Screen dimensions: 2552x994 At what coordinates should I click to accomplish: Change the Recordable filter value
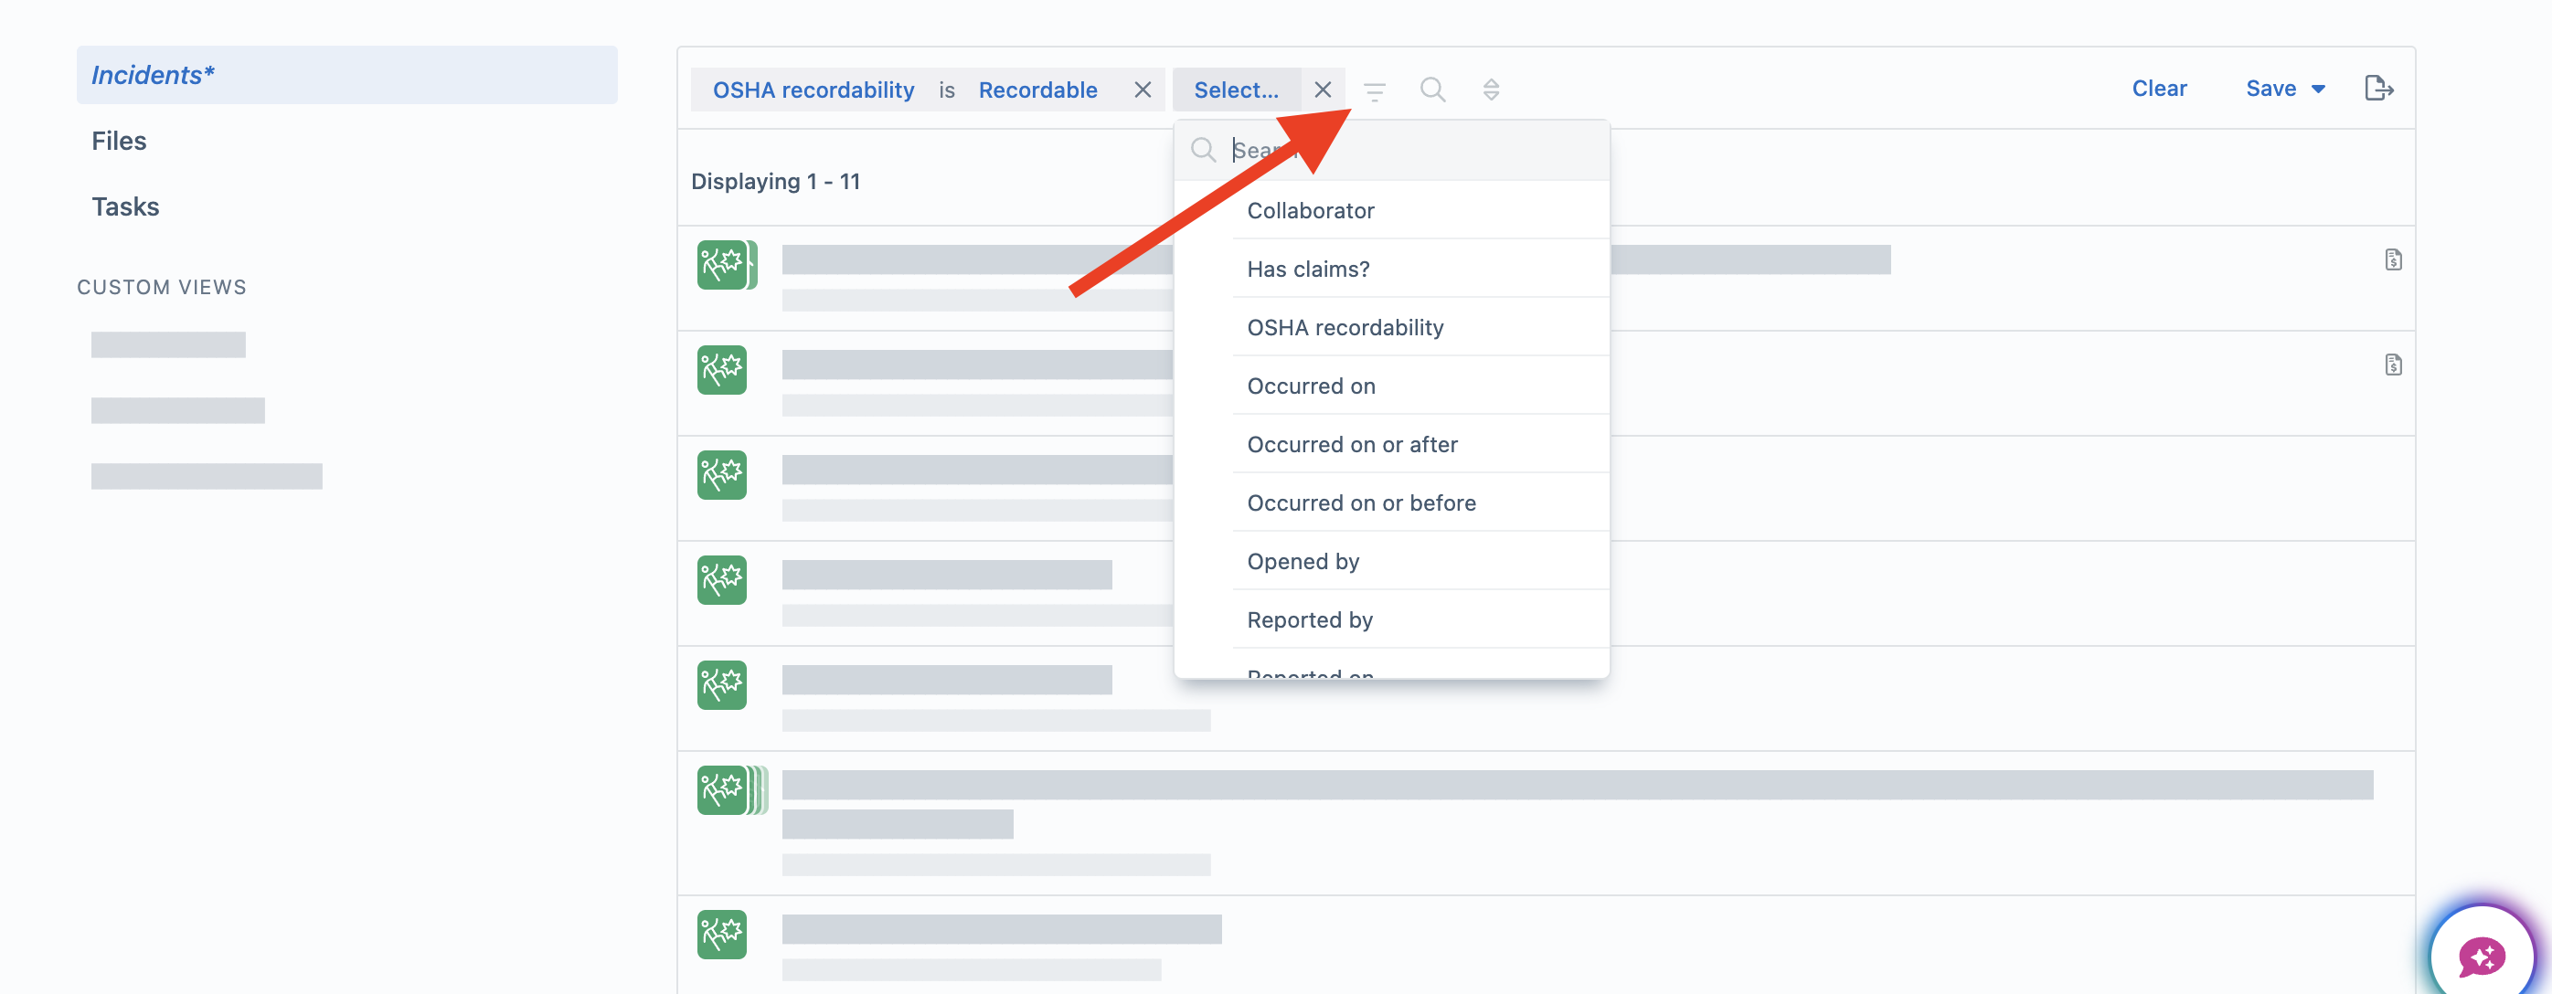1037,90
